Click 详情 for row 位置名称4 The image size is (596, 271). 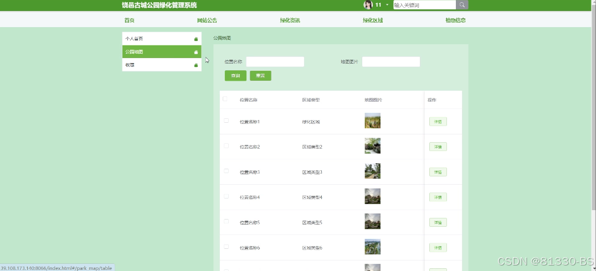pos(438,197)
